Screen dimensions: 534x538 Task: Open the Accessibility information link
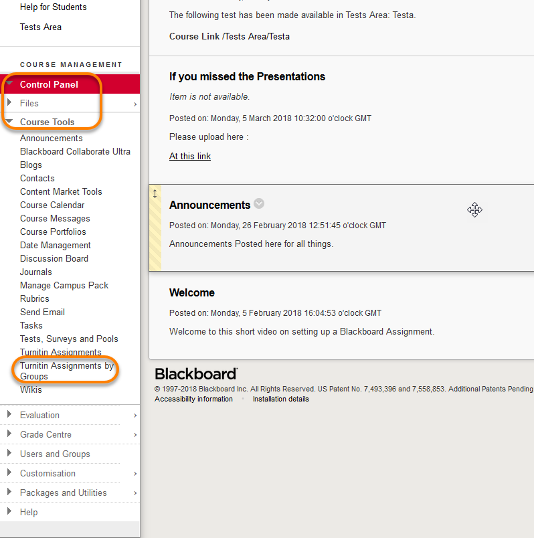tap(193, 399)
